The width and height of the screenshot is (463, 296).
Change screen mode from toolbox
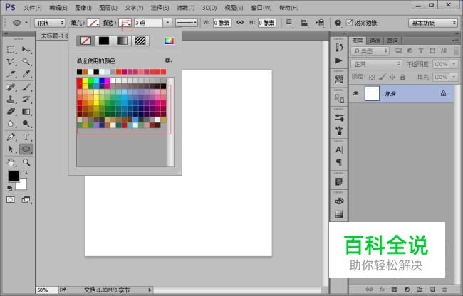coord(26,200)
